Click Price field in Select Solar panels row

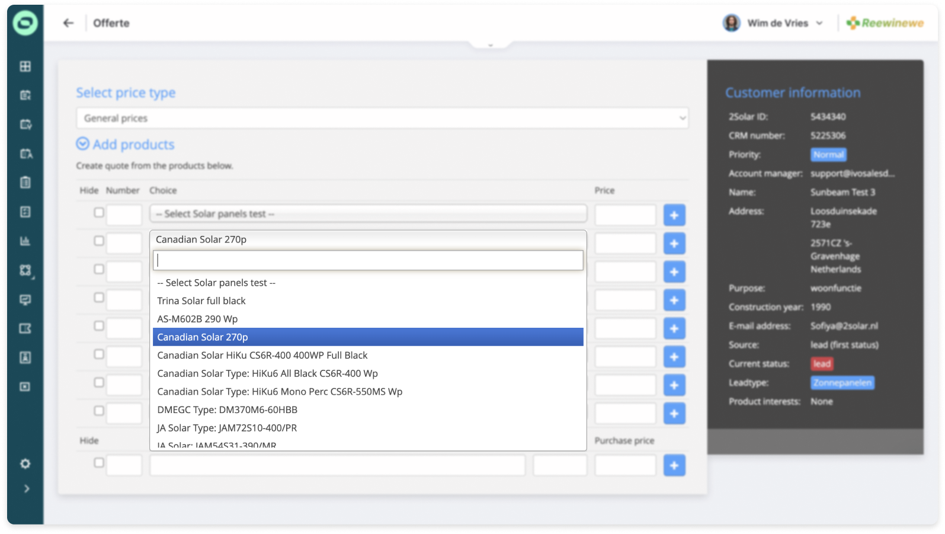pos(625,215)
